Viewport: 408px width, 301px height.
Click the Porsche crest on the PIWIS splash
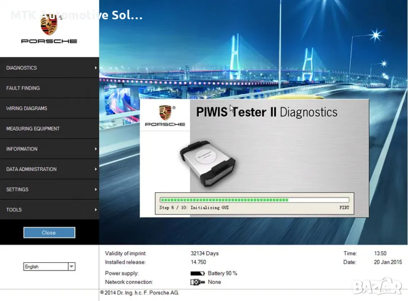[x=165, y=112]
